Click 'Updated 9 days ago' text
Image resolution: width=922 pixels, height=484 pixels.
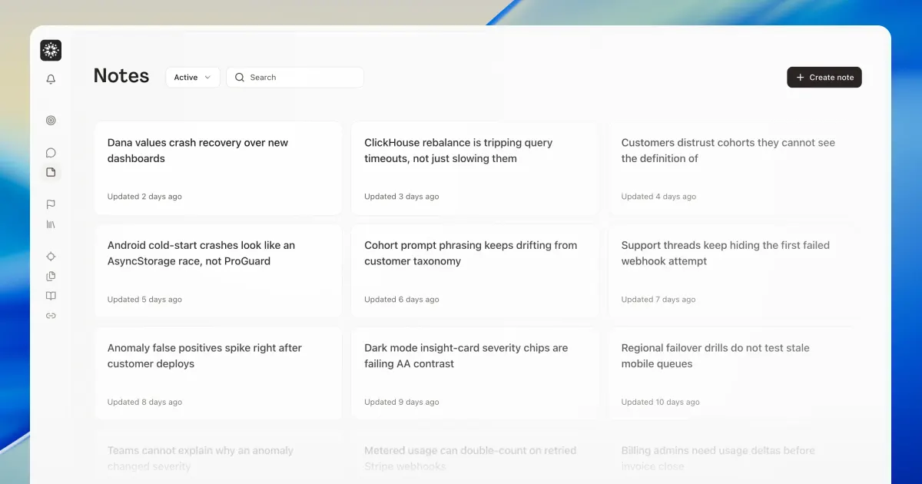402,402
